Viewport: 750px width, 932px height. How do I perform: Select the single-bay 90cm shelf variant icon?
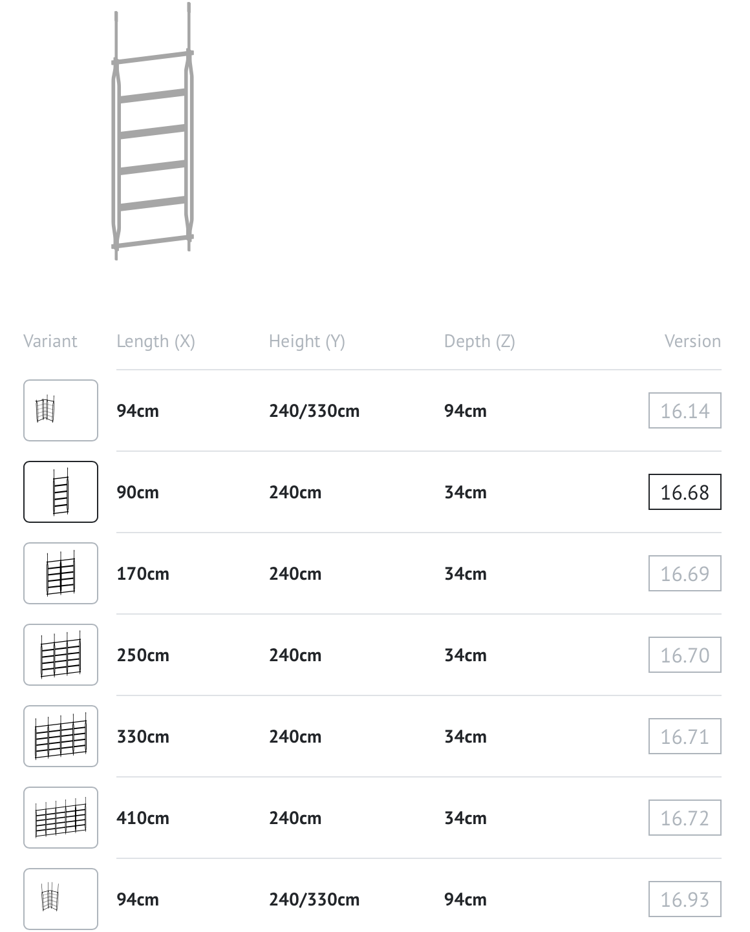click(61, 492)
